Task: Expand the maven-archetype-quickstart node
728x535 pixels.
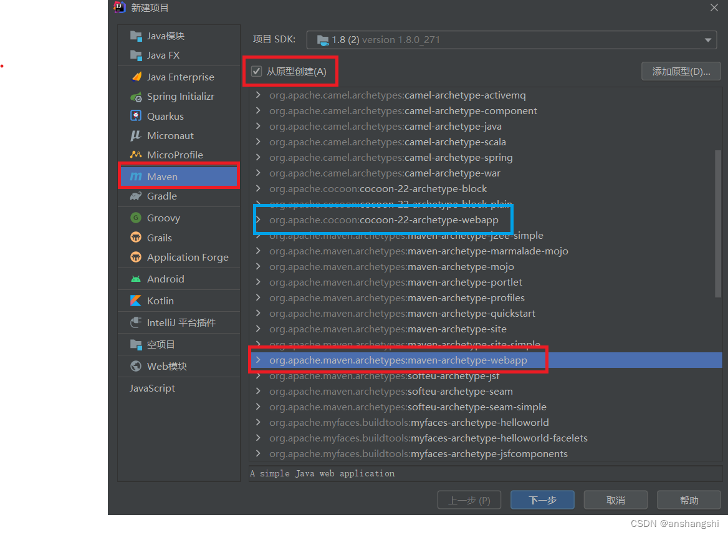Action: coord(258,313)
